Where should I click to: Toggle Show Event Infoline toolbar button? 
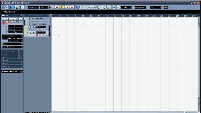(x=14, y=7)
